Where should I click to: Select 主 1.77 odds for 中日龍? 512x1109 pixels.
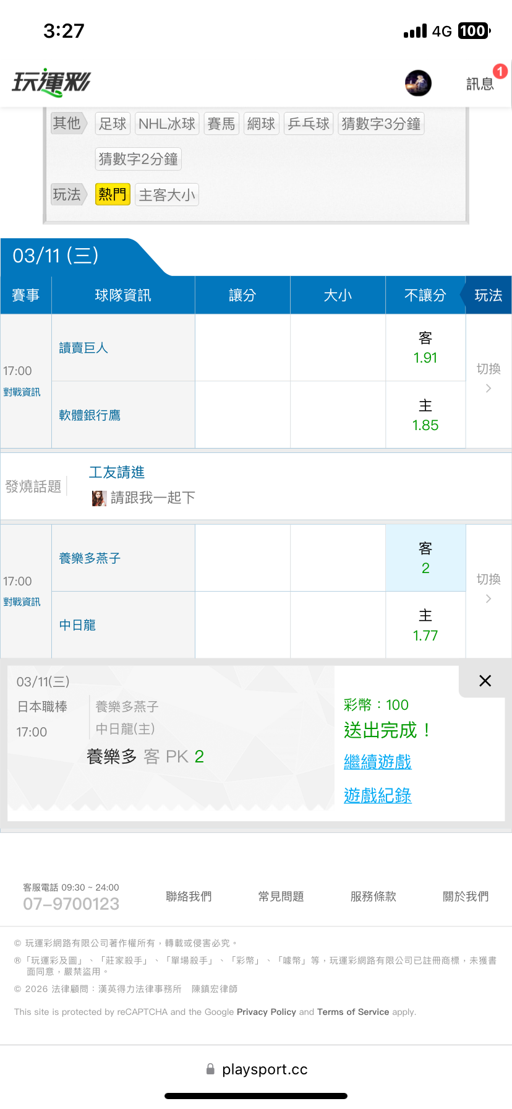click(x=425, y=625)
